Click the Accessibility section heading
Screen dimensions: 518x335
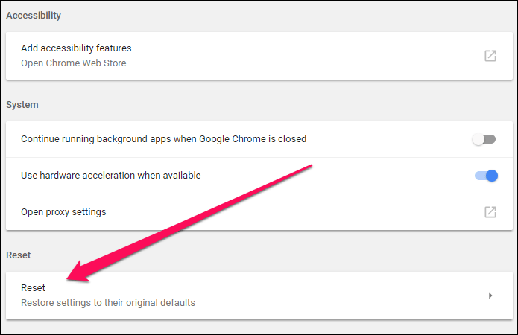[34, 15]
